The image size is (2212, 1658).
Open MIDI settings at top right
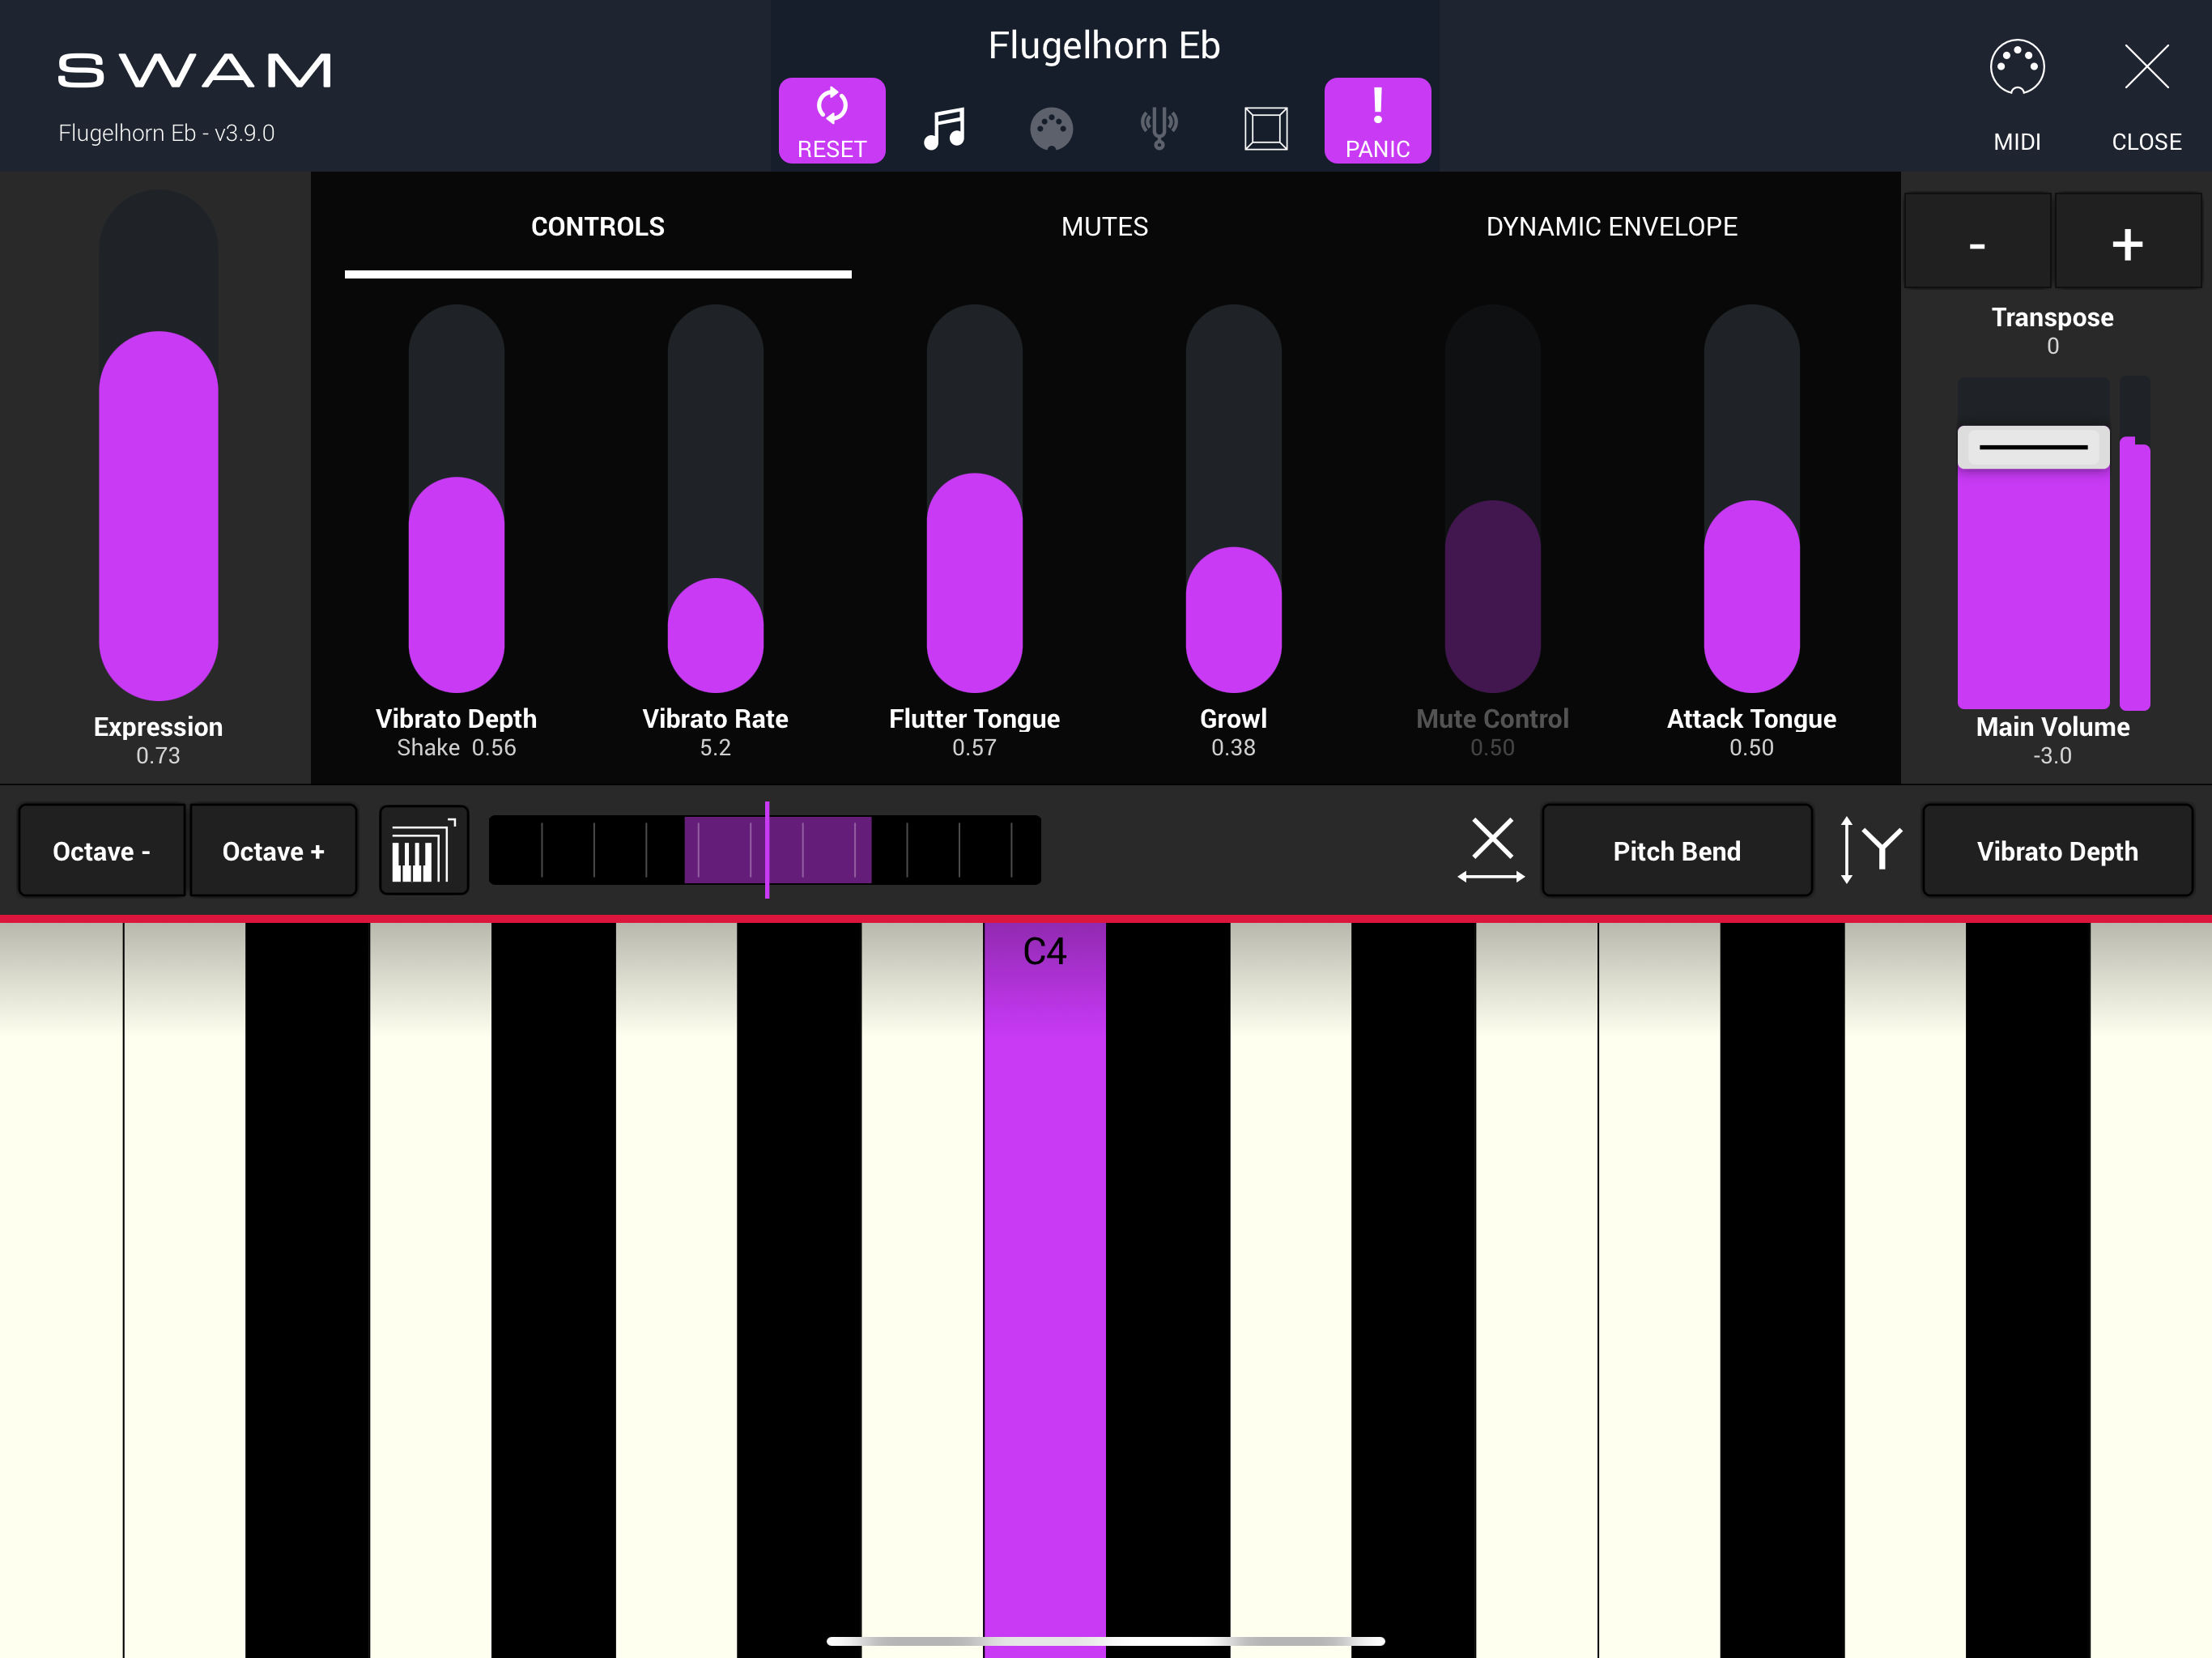click(2017, 95)
